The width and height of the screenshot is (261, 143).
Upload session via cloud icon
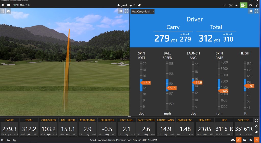tap(233, 140)
